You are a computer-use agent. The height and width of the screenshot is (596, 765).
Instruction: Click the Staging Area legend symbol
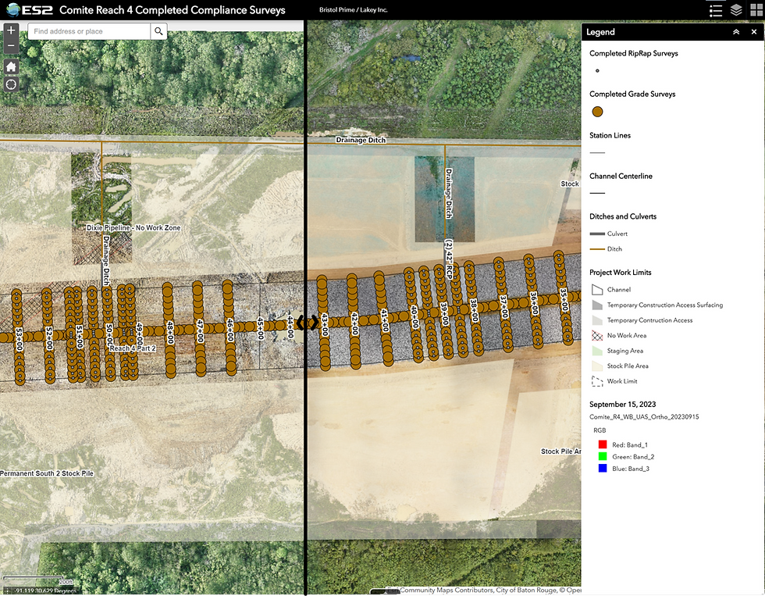[597, 351]
